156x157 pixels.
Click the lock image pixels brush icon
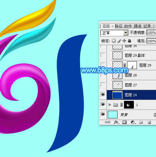(x=119, y=41)
